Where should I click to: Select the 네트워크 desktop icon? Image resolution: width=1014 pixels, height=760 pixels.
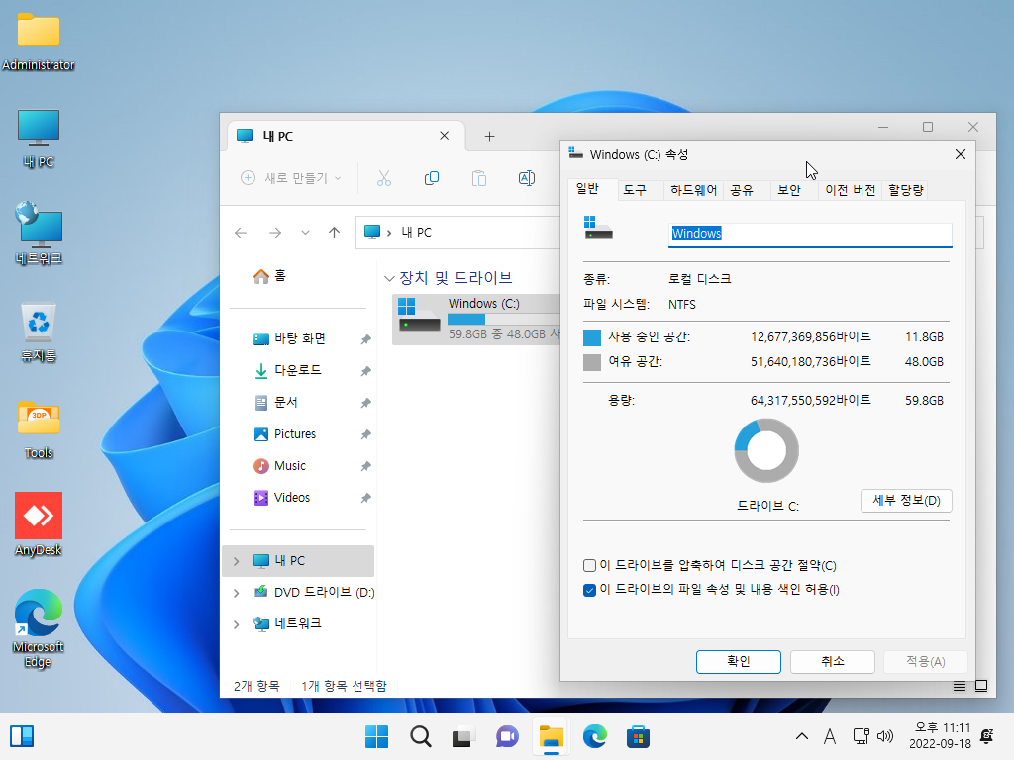point(39,233)
